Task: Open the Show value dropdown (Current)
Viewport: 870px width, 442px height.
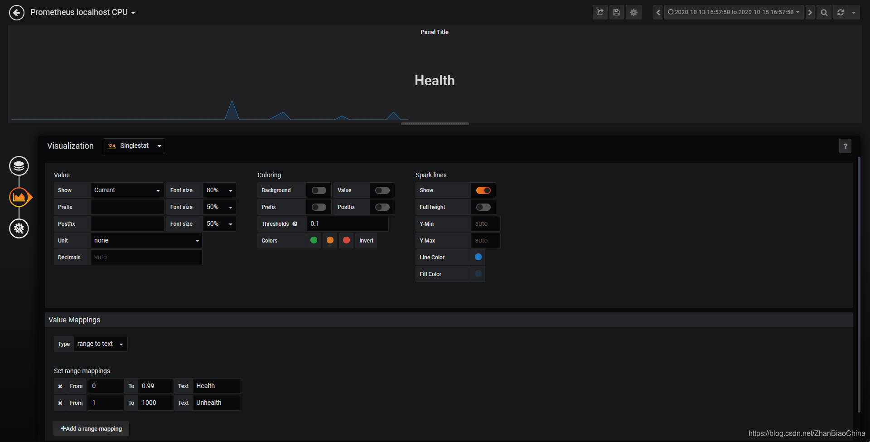Action: (x=127, y=190)
